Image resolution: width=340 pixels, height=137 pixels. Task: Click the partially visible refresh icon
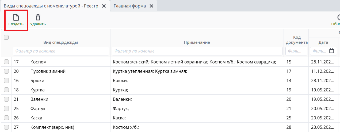tap(338, 18)
